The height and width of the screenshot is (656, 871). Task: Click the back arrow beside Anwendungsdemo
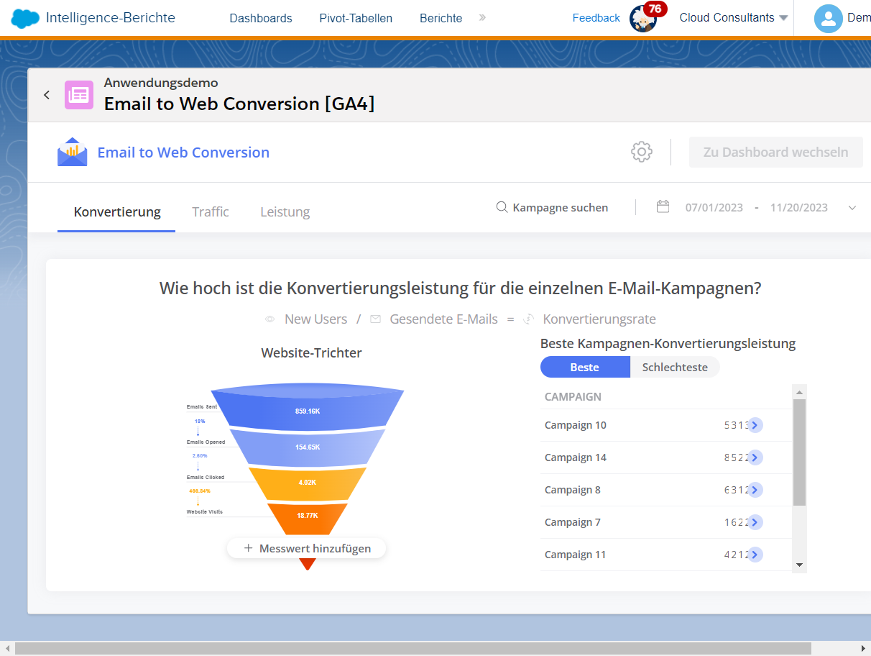[46, 94]
